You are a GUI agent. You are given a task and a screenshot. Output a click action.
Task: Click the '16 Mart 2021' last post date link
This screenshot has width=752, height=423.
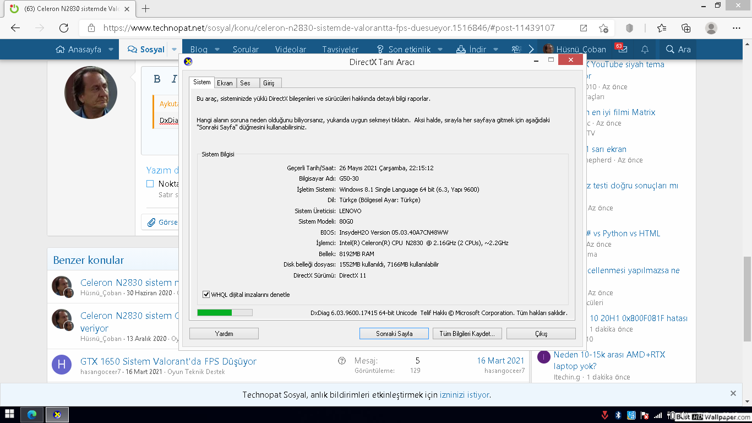tap(500, 360)
